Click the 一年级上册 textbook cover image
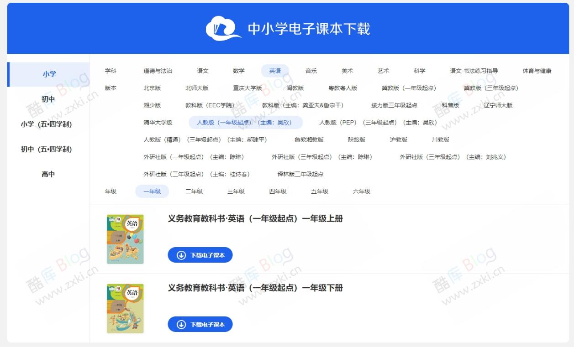Viewport: 574px width, 347px height. (125, 238)
